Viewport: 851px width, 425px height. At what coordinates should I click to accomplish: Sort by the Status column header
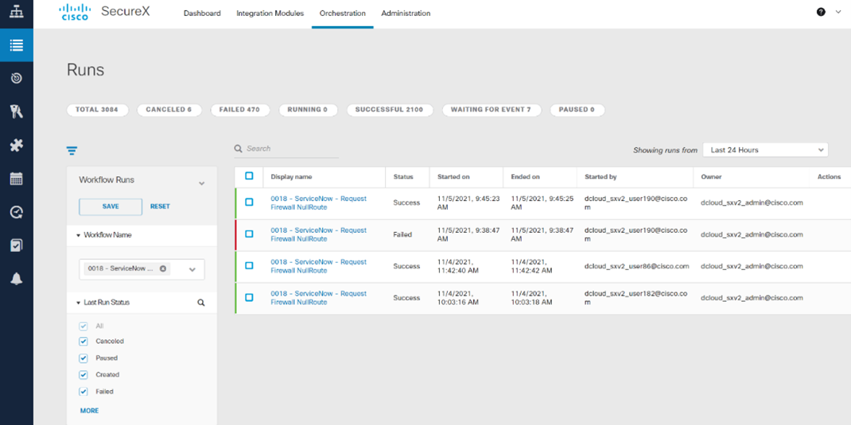(403, 176)
